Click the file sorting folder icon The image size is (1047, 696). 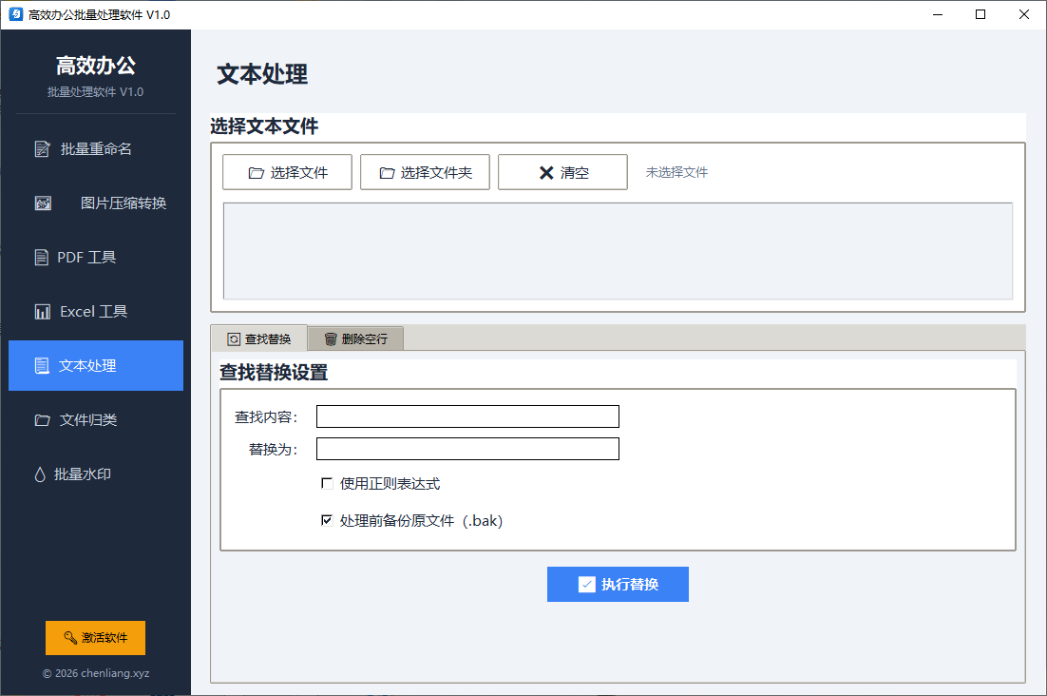click(x=42, y=420)
